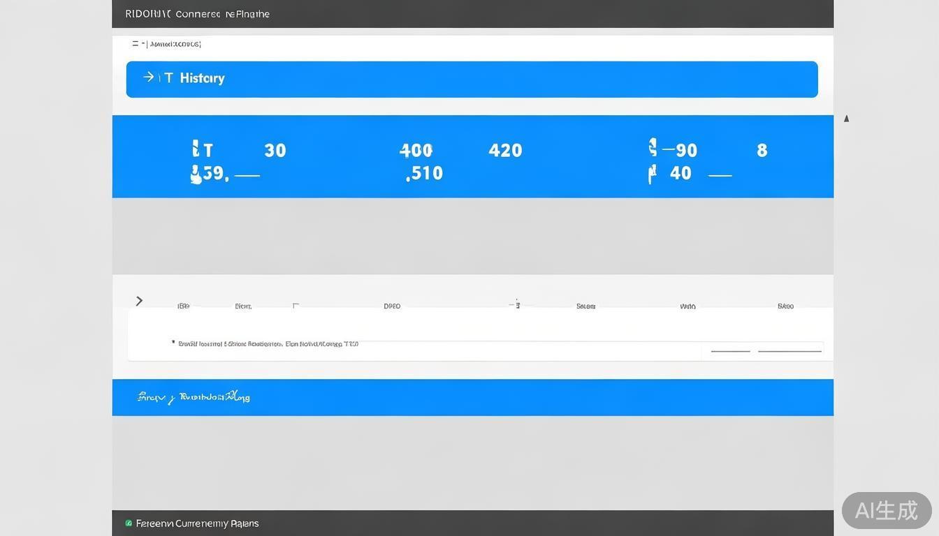Click the first underlined link in table row
Viewport: 939px width, 536px height.
tap(730, 350)
